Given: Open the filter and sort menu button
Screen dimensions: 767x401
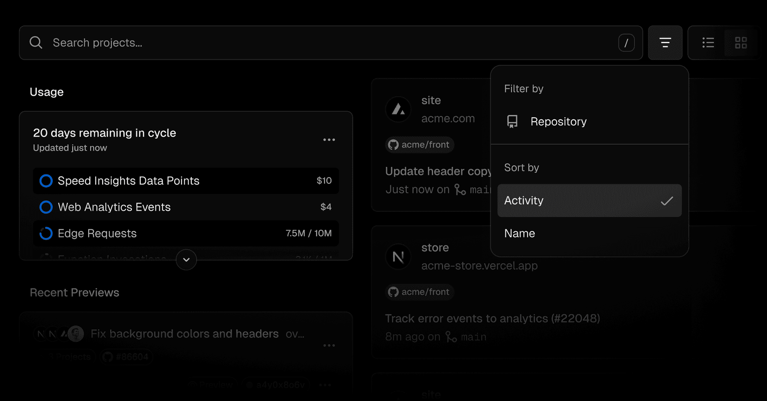Looking at the screenshot, I should 665,43.
